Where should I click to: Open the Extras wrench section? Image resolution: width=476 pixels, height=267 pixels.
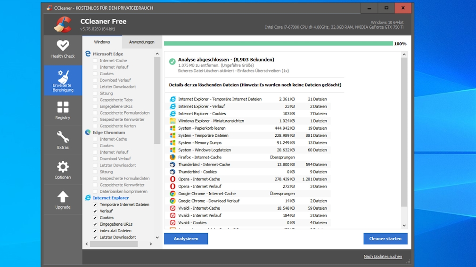point(63,140)
